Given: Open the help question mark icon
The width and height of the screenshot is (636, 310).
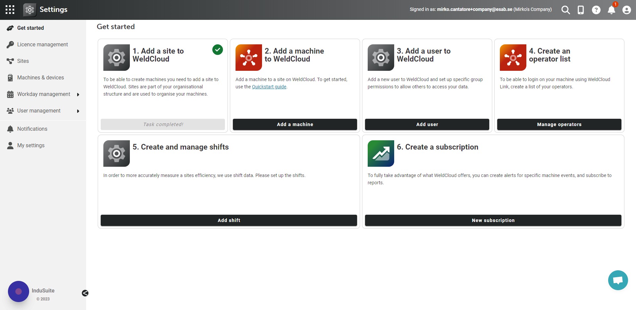Looking at the screenshot, I should [x=596, y=10].
